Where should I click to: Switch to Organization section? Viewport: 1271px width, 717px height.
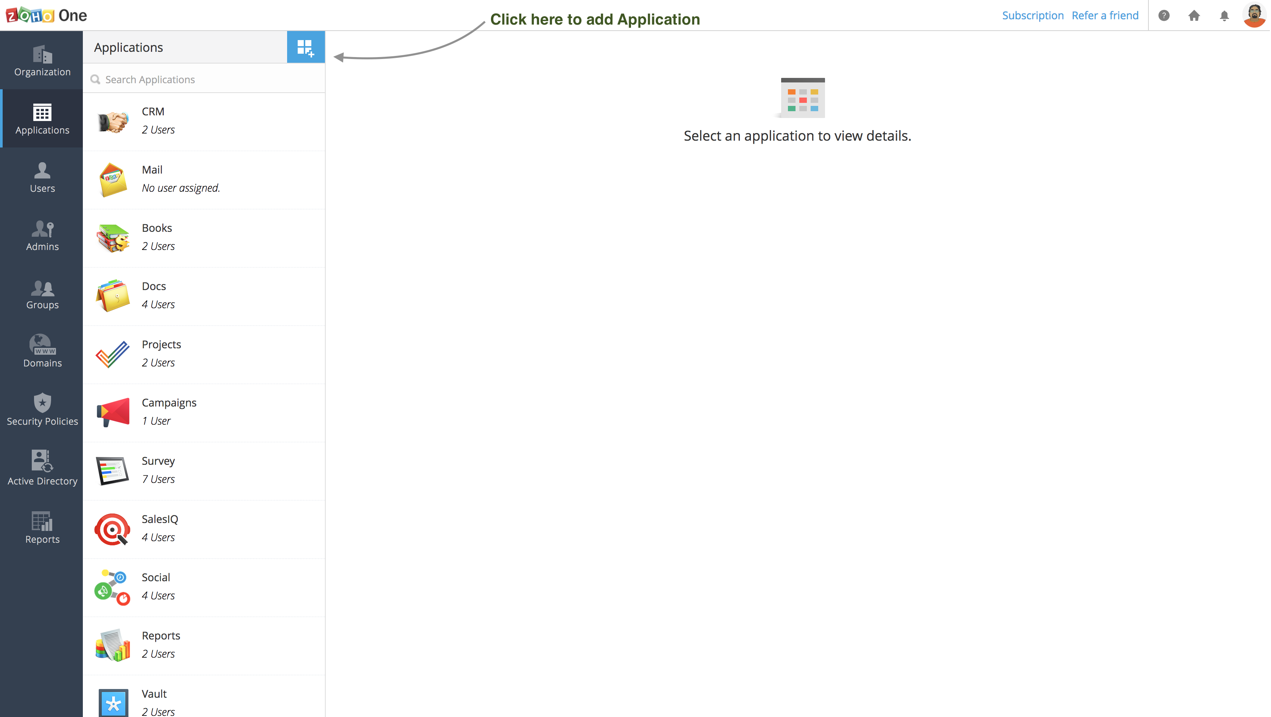point(42,61)
